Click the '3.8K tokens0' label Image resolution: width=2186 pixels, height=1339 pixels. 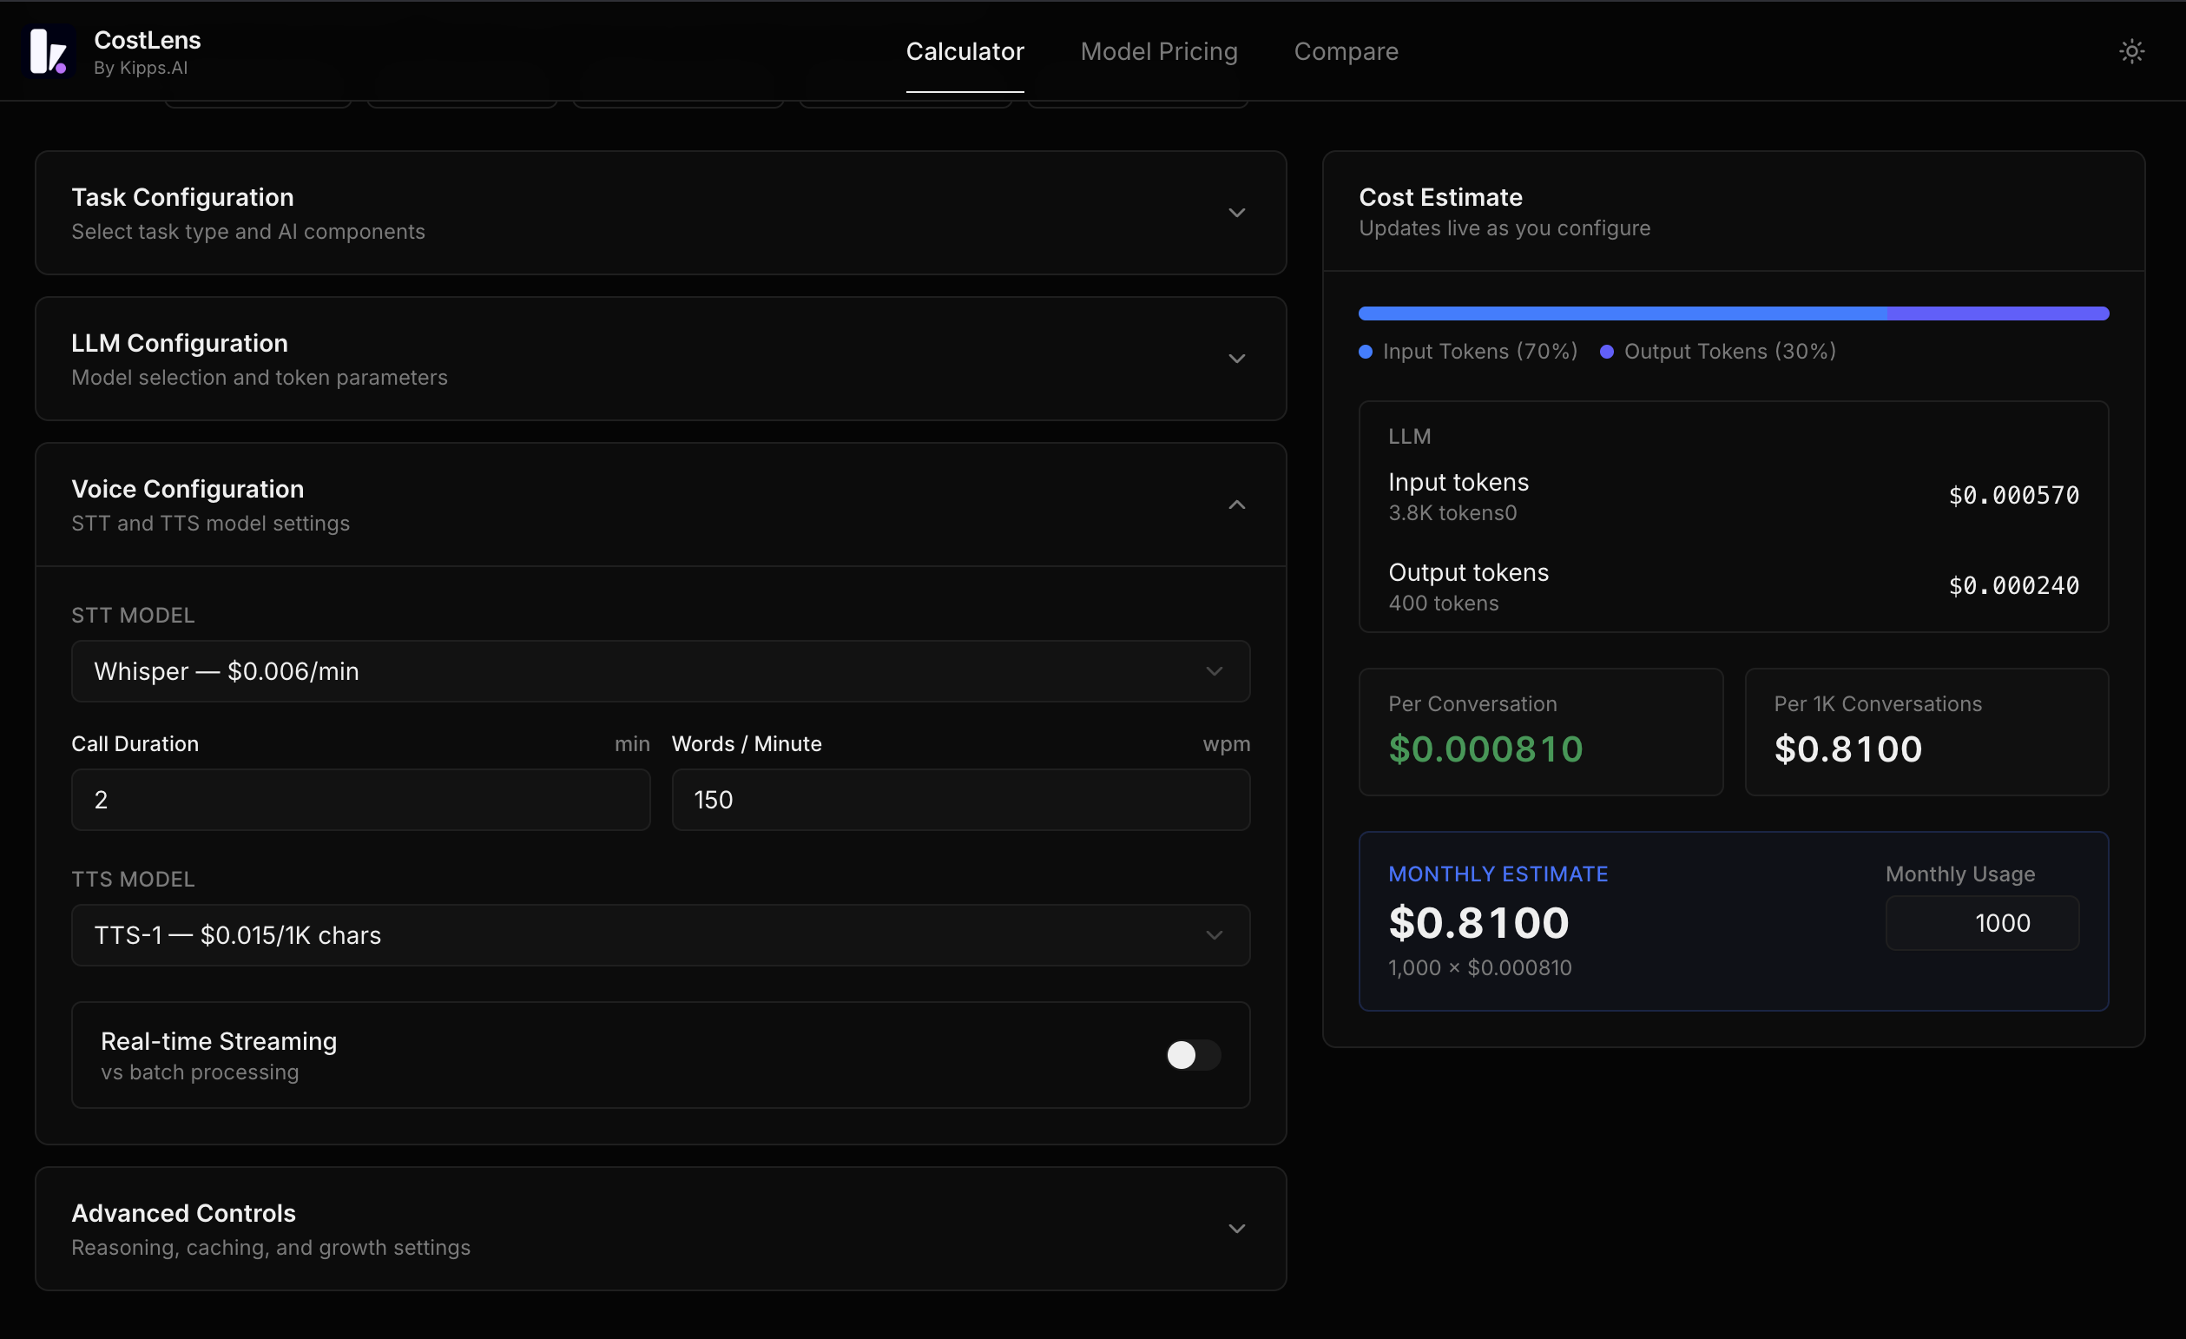(x=1452, y=513)
